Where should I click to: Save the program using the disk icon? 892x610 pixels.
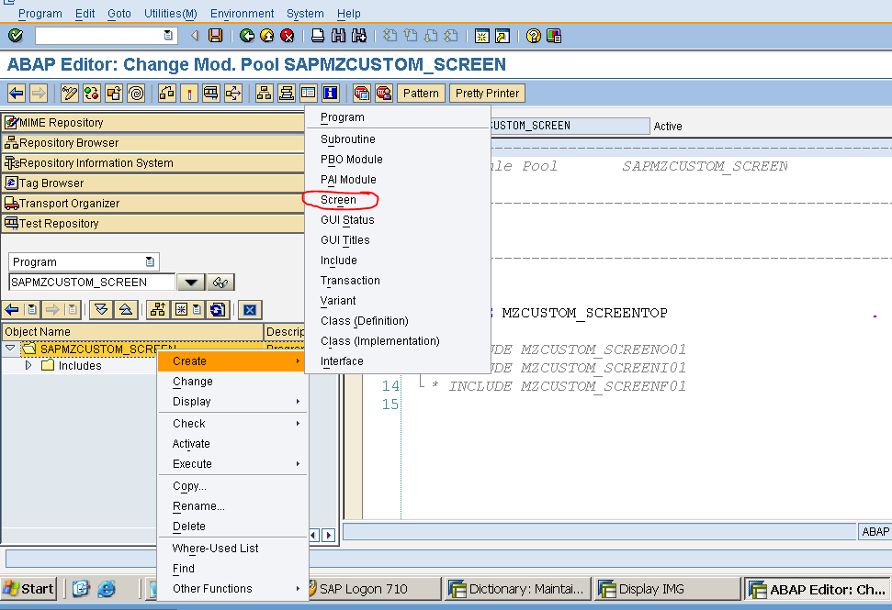click(x=215, y=35)
